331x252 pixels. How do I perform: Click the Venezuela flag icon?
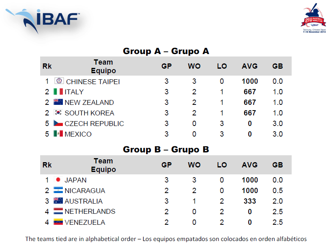pos(58,222)
